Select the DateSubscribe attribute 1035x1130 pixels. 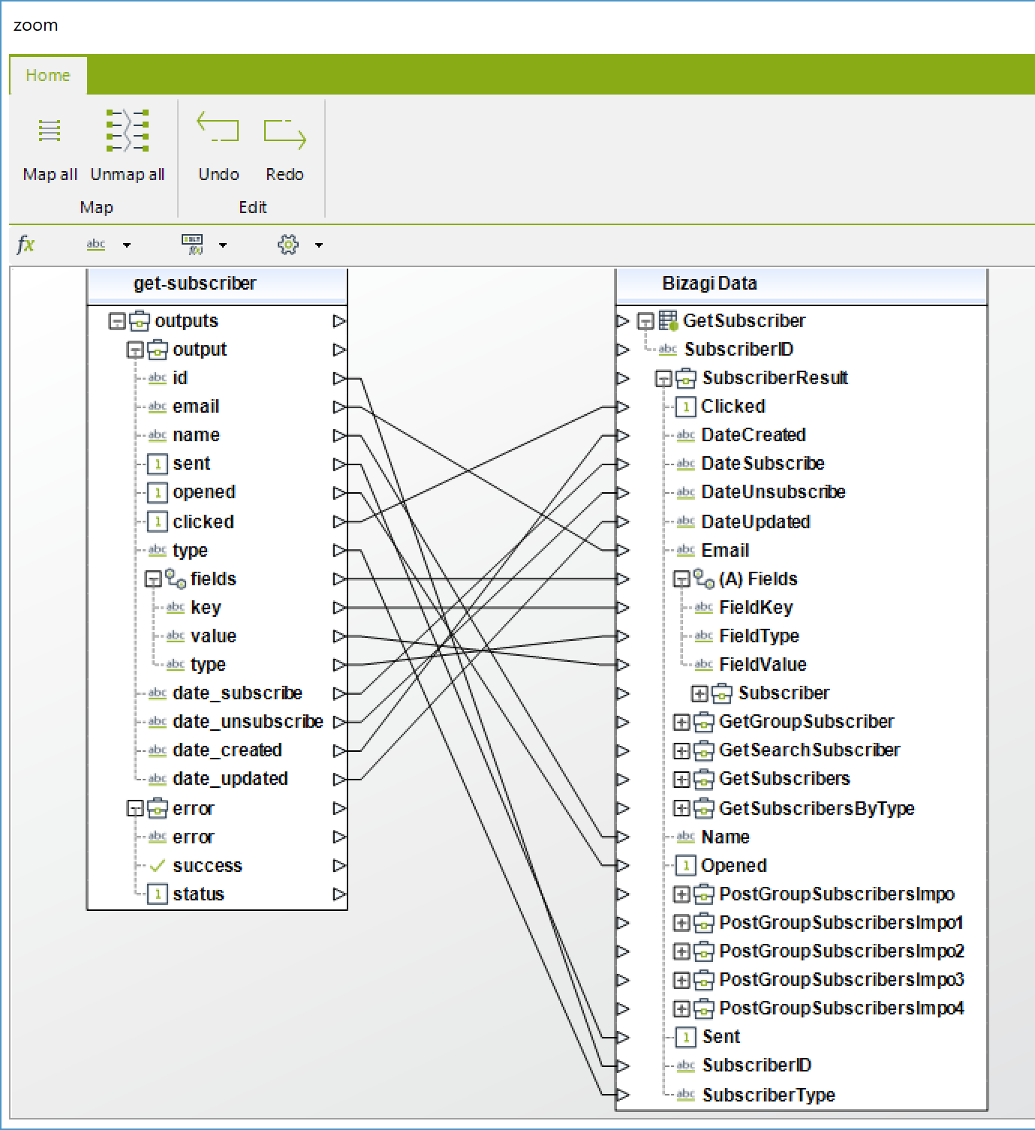[x=763, y=464]
